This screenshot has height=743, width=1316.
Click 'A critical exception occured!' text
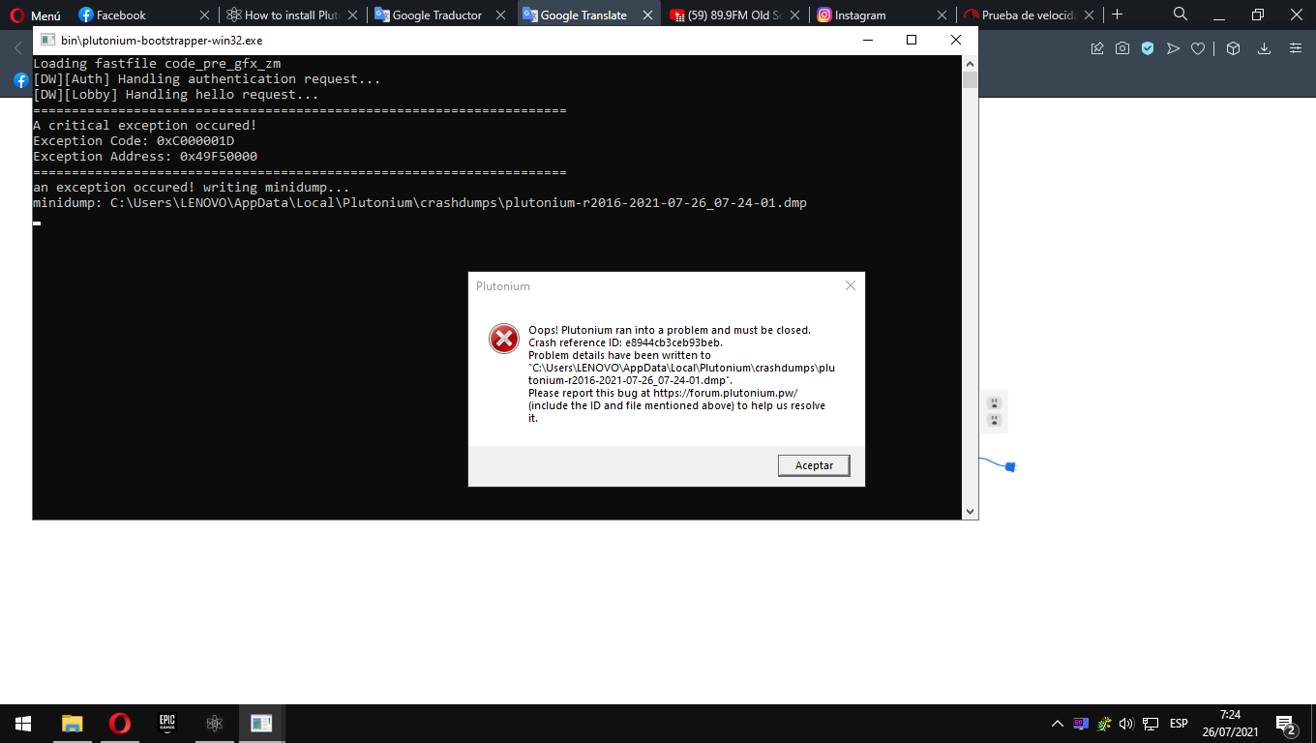(145, 126)
